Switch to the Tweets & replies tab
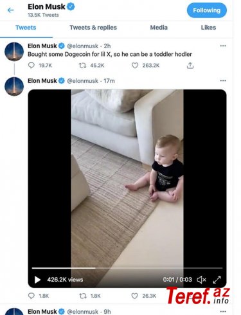Viewport: 241px width, 315px height. [x=93, y=28]
